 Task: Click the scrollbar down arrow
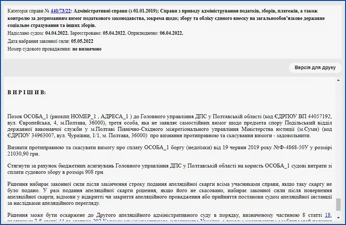(338, 218)
